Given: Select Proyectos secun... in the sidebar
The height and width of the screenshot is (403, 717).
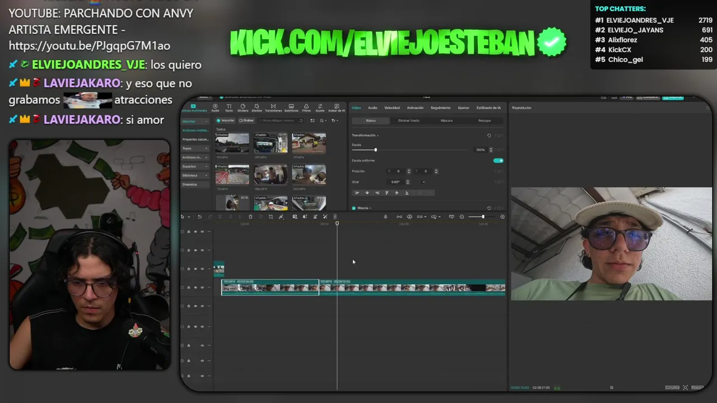Looking at the screenshot, I should coord(195,139).
